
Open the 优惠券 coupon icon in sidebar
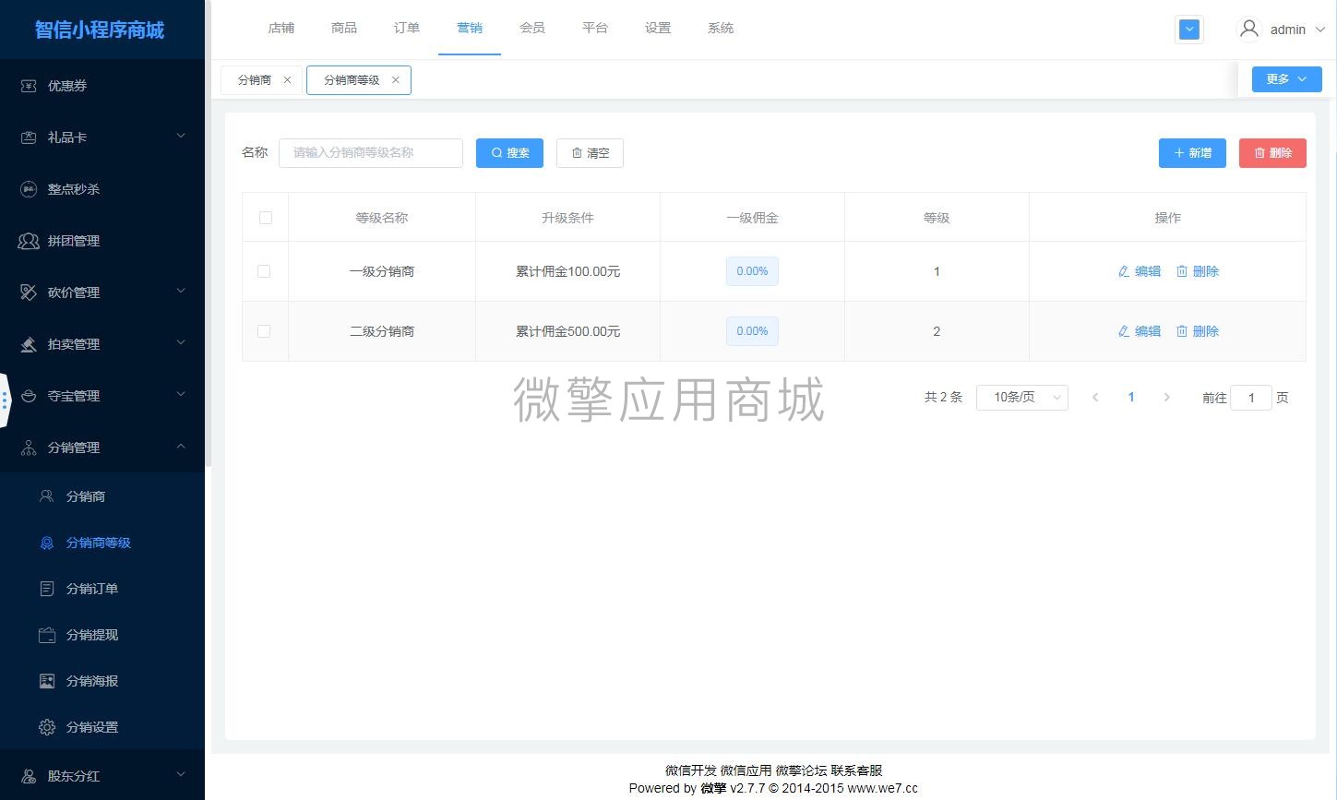pos(29,86)
